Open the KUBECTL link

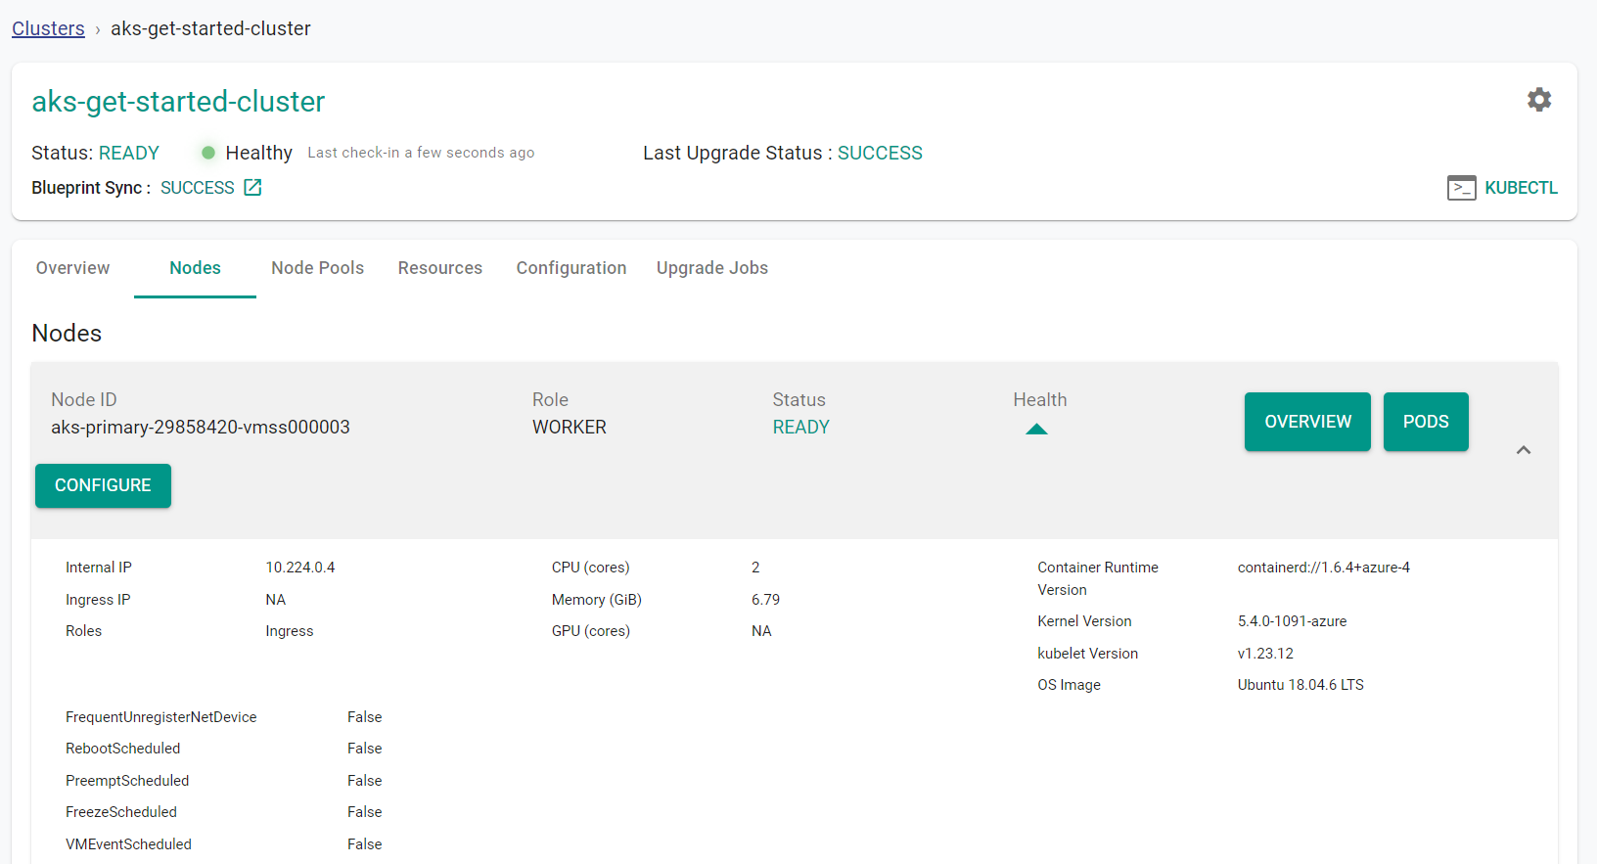click(x=1521, y=188)
